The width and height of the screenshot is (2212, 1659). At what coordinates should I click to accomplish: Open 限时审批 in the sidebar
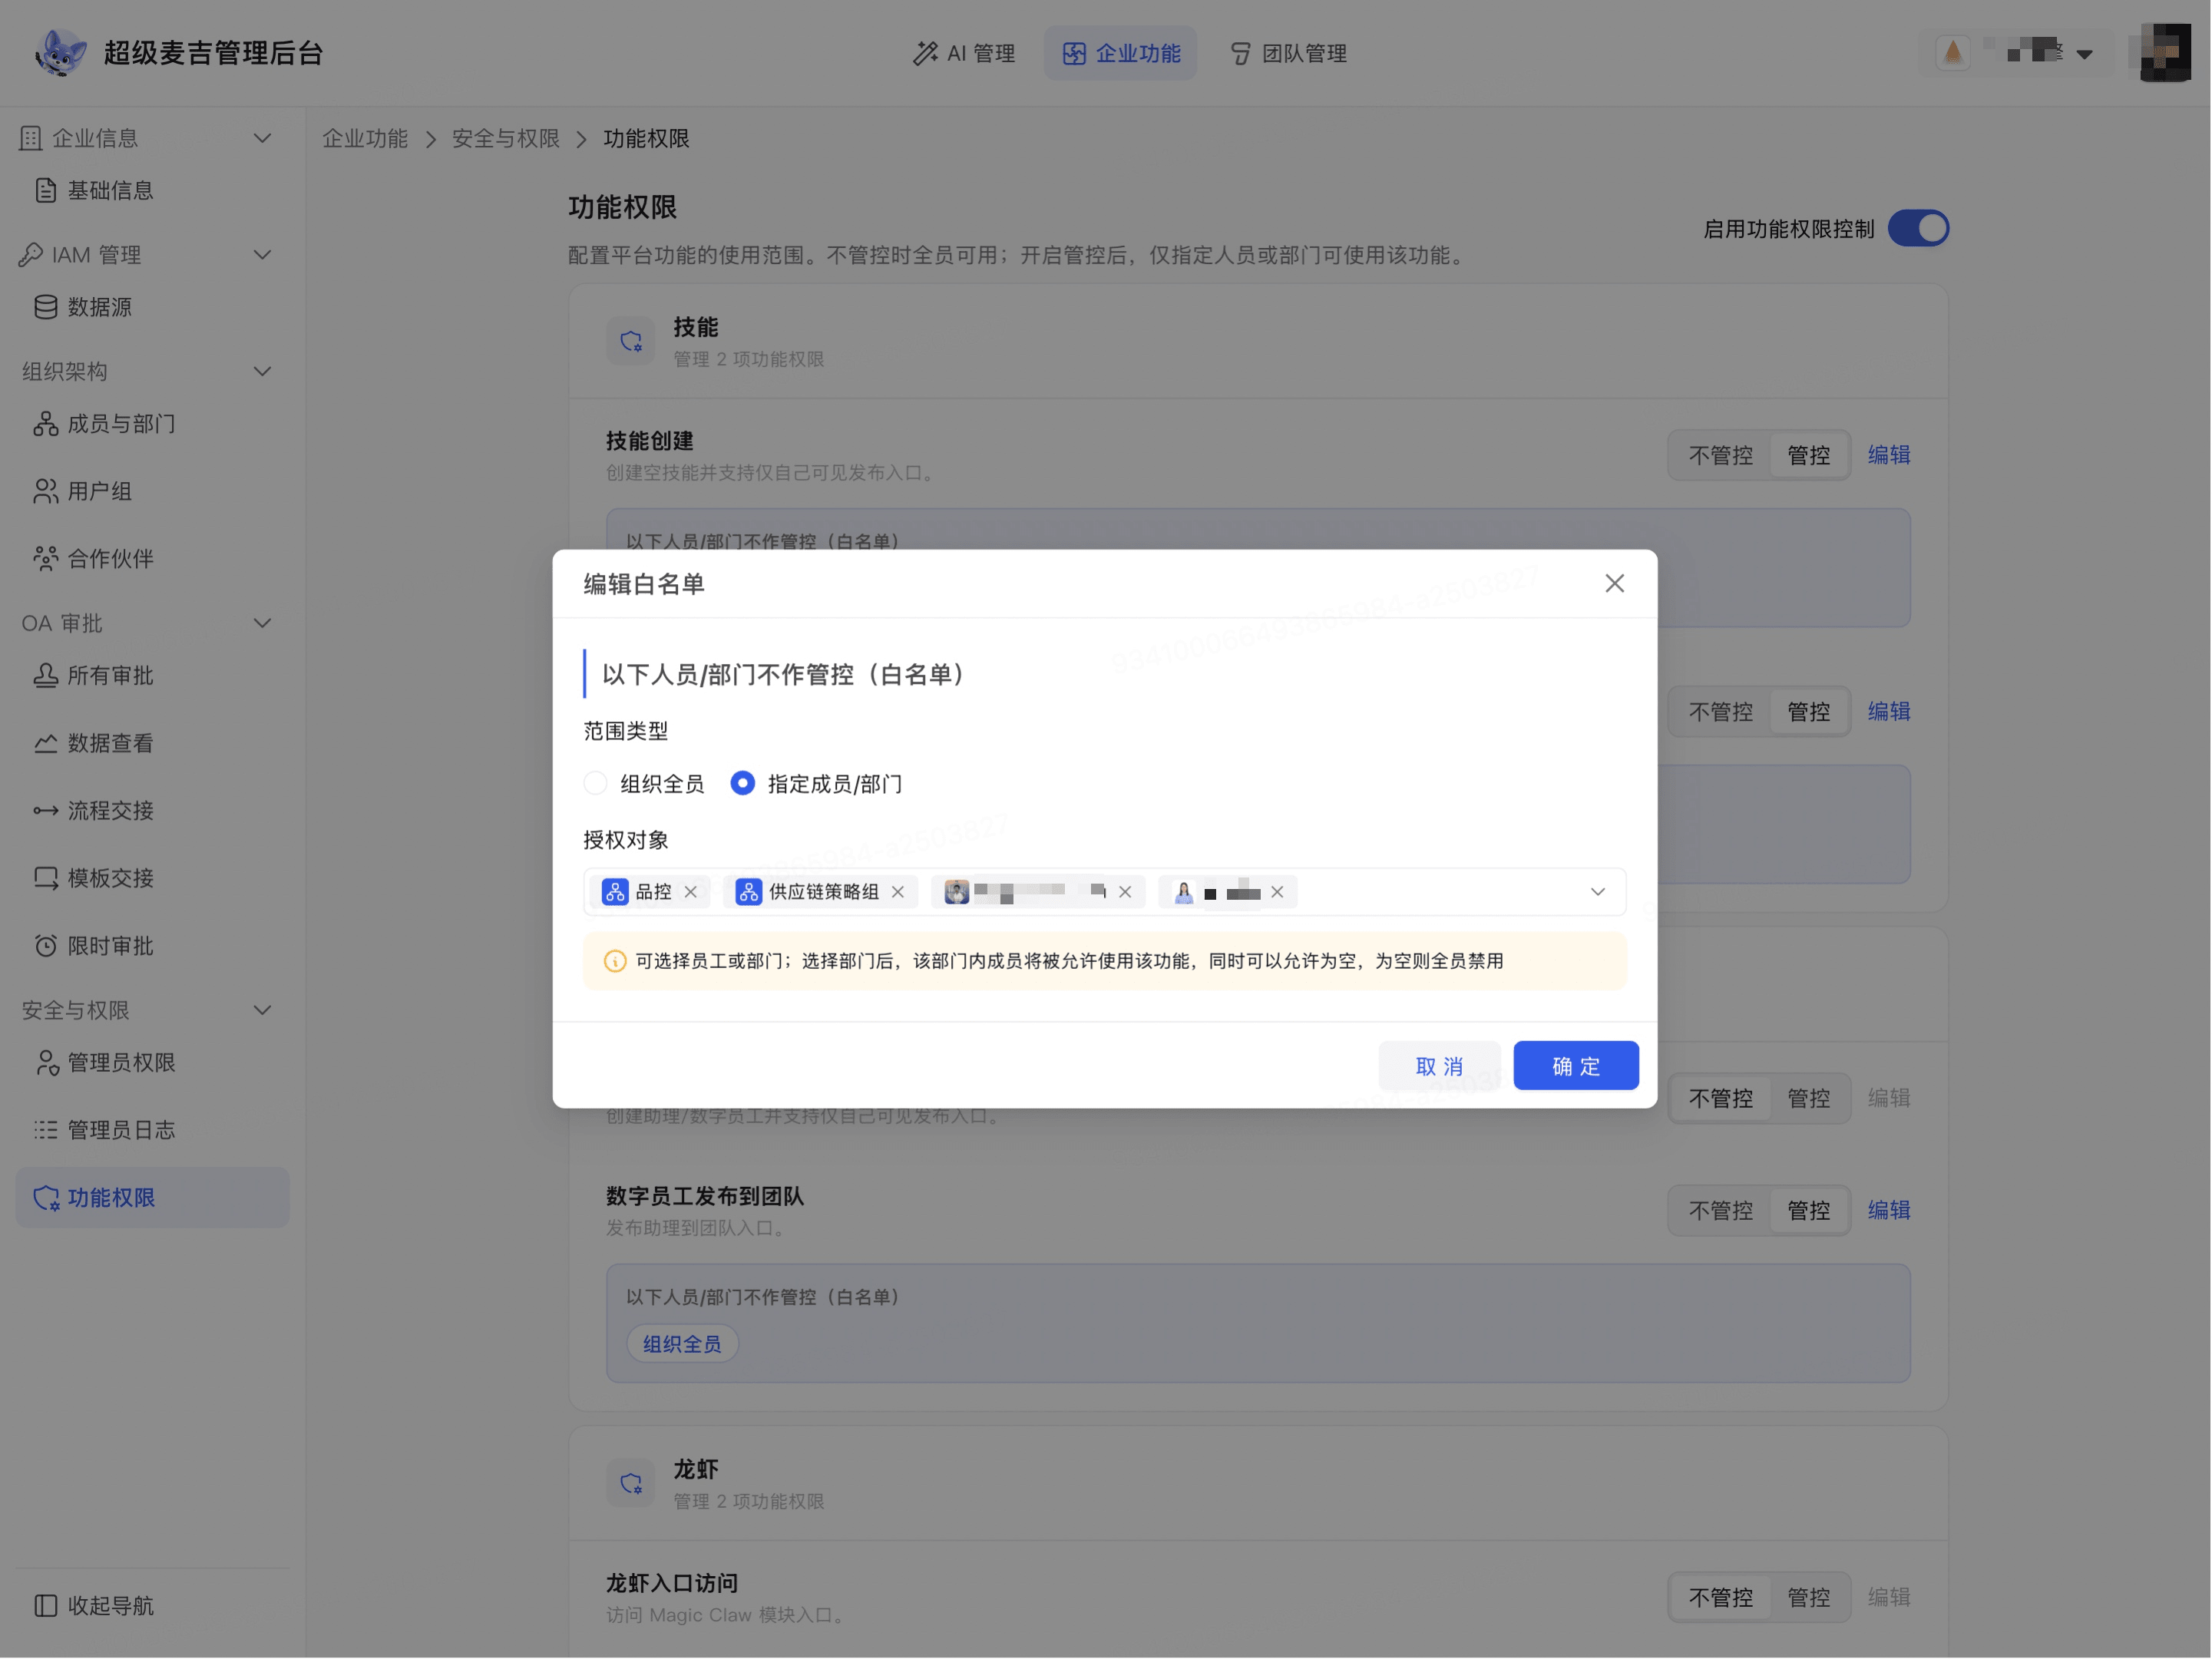coord(152,946)
